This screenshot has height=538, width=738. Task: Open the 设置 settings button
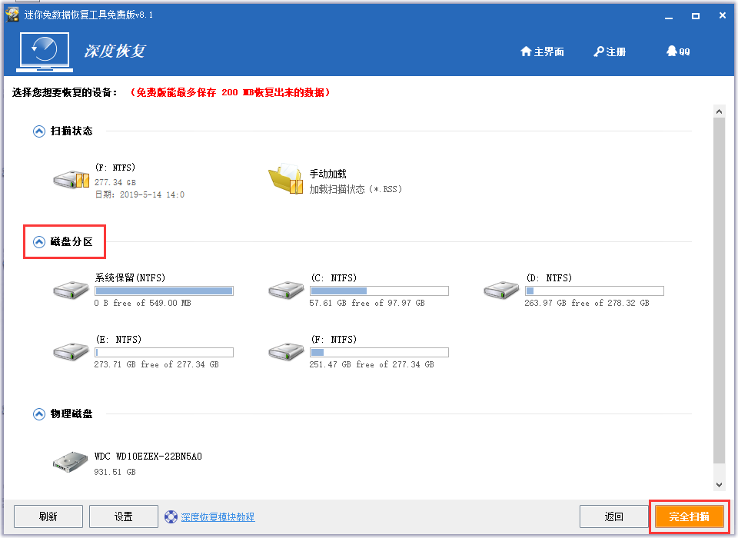click(124, 516)
